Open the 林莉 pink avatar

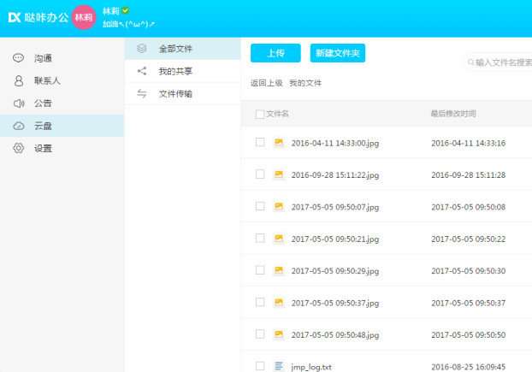(84, 17)
